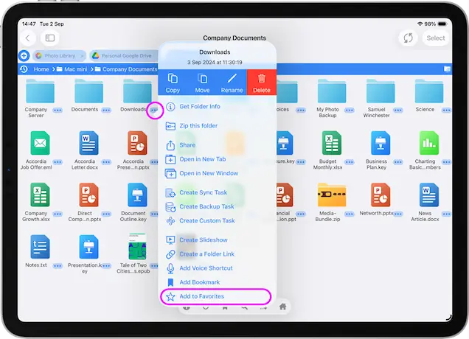Choose Get Folder Info from the menu
The image size is (469, 339).
[x=199, y=107]
